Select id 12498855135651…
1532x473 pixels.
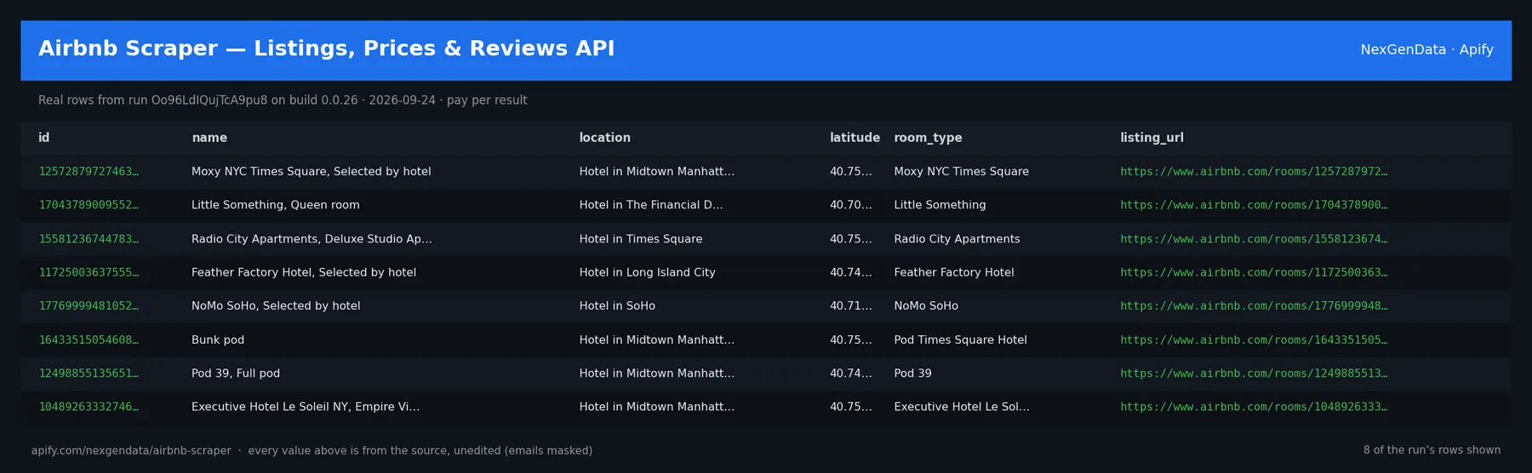point(89,373)
